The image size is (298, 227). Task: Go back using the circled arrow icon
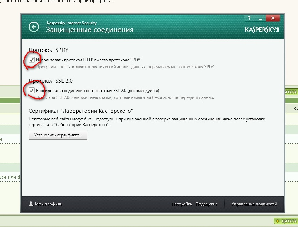tap(34, 27)
